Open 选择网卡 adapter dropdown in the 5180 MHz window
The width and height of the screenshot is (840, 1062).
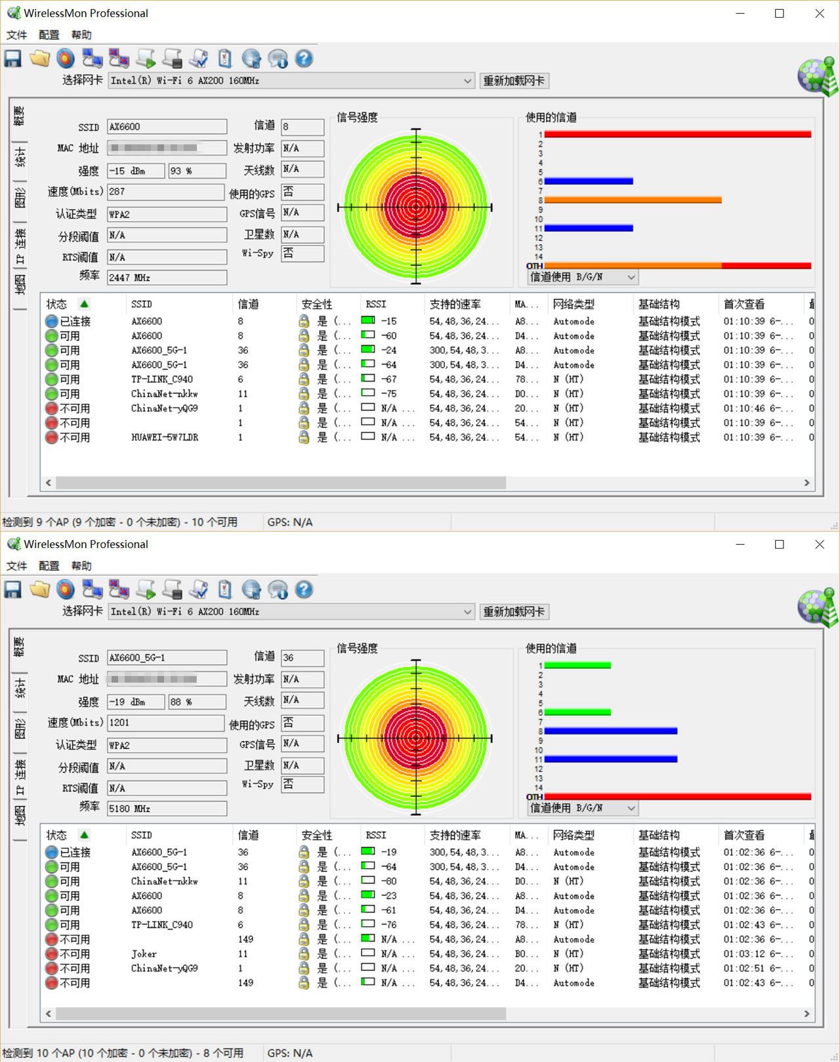click(291, 612)
